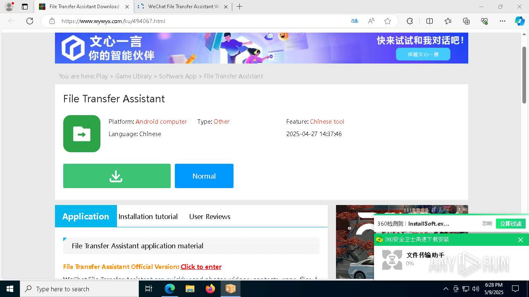Close the WeChat File Transfer Assistant tab
The image size is (529, 297).
[x=226, y=7]
